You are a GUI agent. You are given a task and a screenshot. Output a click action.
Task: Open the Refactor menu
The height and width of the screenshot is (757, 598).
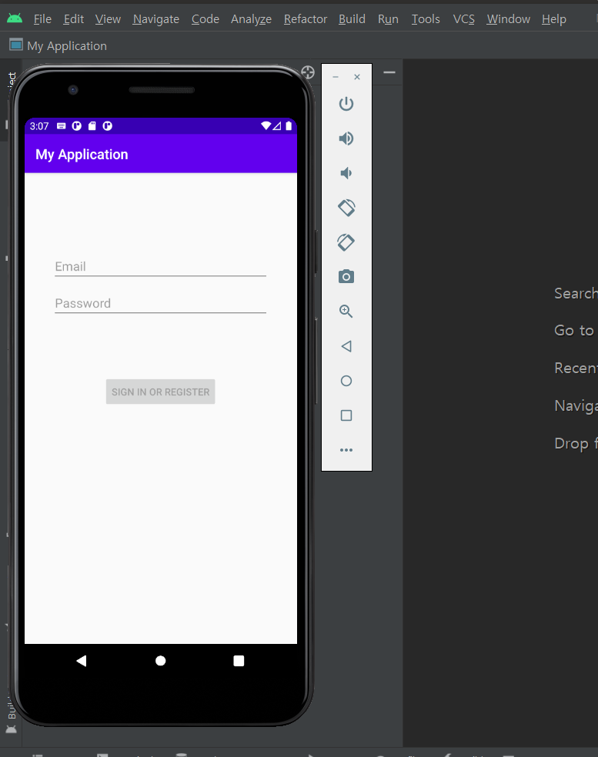click(306, 18)
